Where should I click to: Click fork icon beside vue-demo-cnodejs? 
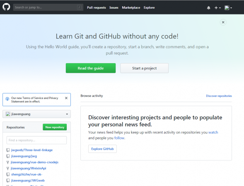pyautogui.click(x=7, y=162)
